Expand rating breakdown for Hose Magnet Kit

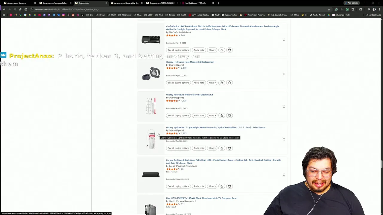[x=179, y=68]
